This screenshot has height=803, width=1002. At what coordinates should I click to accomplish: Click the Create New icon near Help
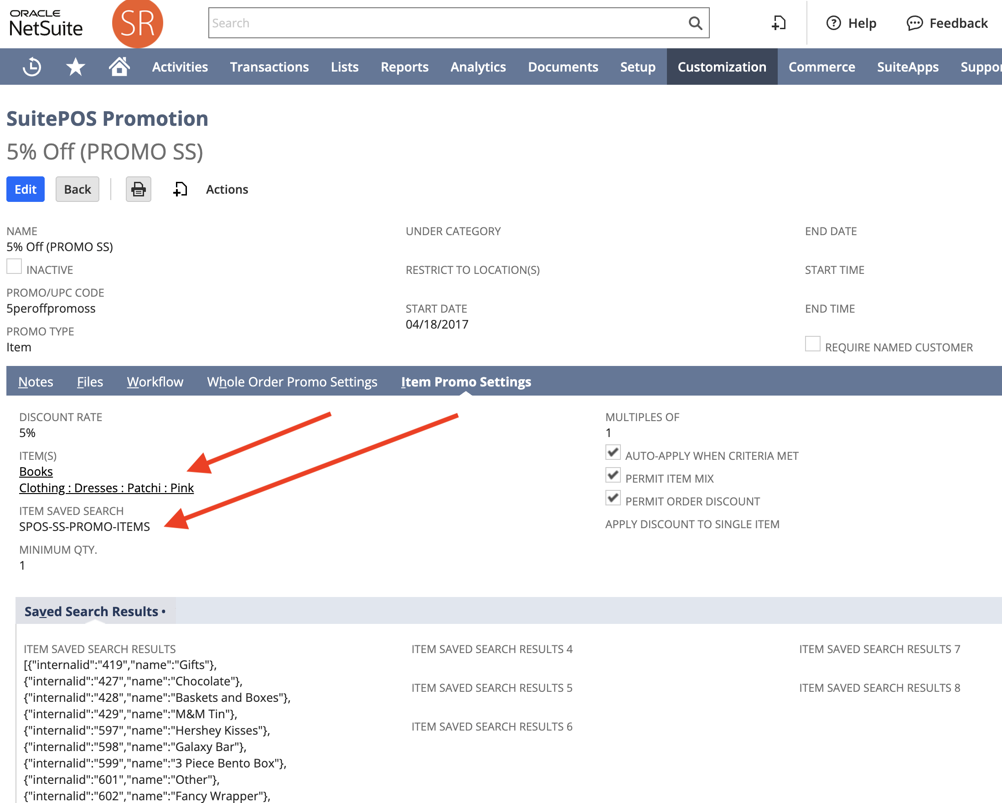point(779,23)
